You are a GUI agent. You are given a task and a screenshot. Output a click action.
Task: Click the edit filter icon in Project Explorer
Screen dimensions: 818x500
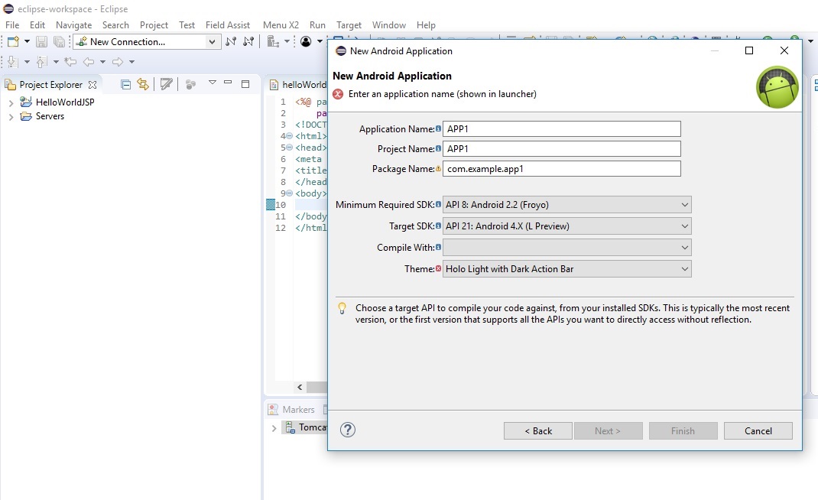click(x=167, y=85)
